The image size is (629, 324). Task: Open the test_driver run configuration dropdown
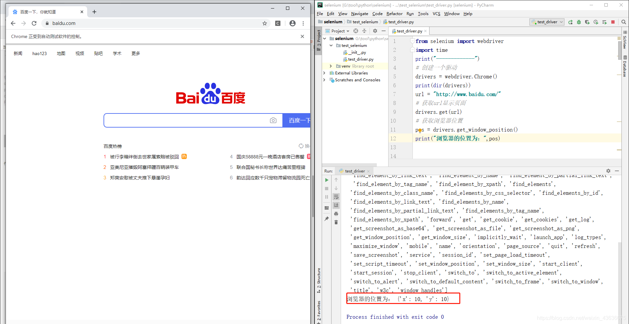tap(547, 22)
